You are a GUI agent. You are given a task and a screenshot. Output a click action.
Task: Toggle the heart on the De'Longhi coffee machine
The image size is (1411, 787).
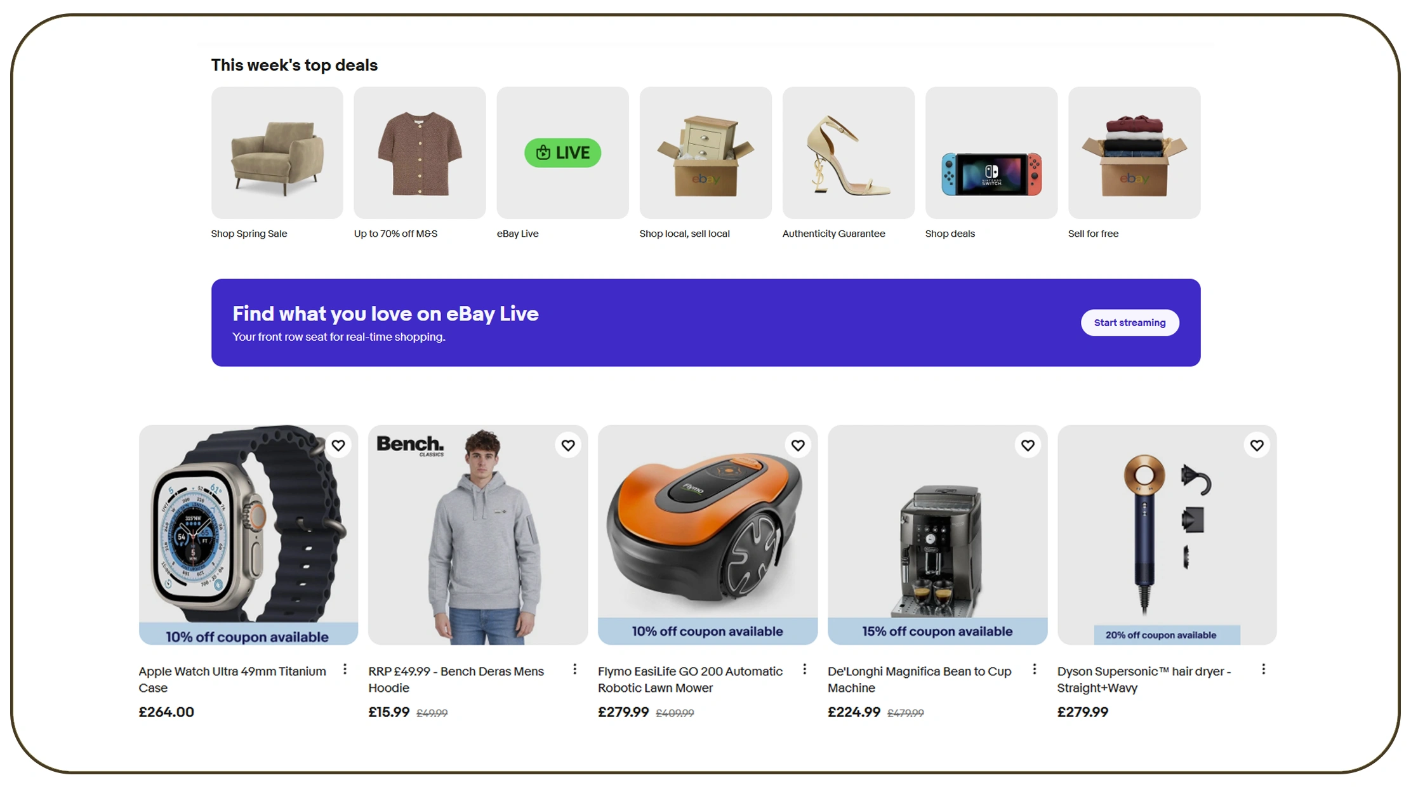click(1028, 446)
